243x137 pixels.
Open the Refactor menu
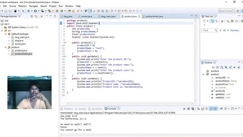coord(22,6)
